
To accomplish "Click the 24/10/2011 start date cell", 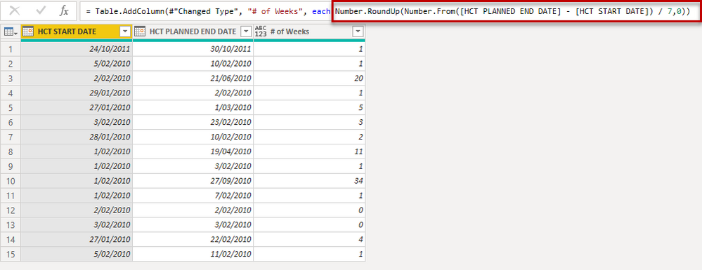I will pyautogui.click(x=77, y=49).
